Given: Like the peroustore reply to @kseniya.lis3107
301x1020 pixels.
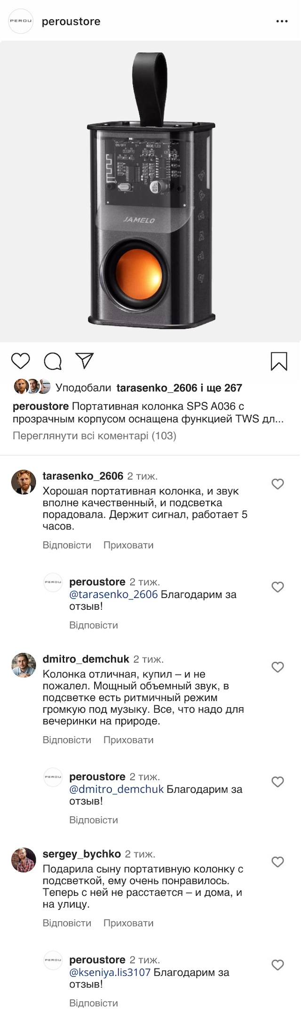Looking at the screenshot, I should pos(278,964).
